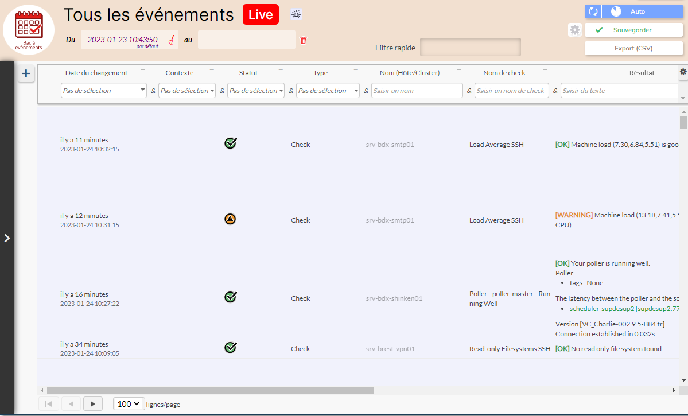Image resolution: width=688 pixels, height=416 pixels.
Task: Open the Date du changement filter dropdown
Action: pos(103,91)
